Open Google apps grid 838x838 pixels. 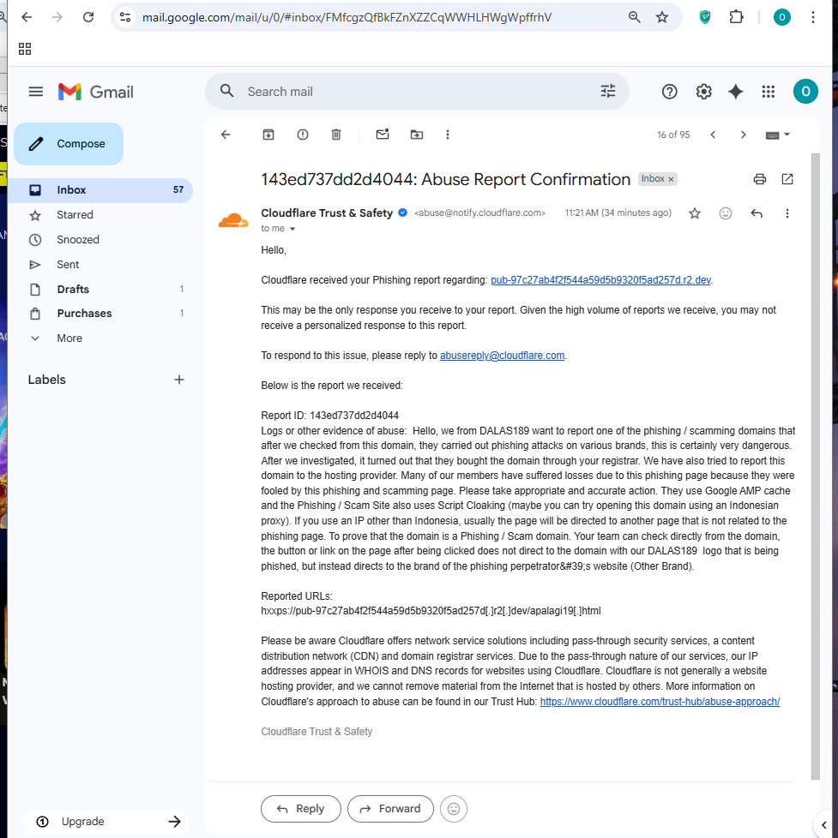(x=769, y=92)
